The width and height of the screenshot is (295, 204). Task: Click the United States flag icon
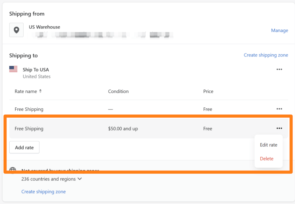pos(13,69)
